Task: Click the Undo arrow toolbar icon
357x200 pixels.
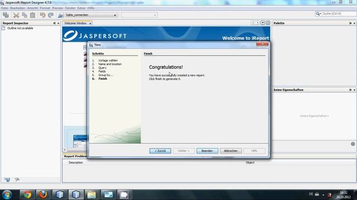Action: pyautogui.click(x=42, y=15)
